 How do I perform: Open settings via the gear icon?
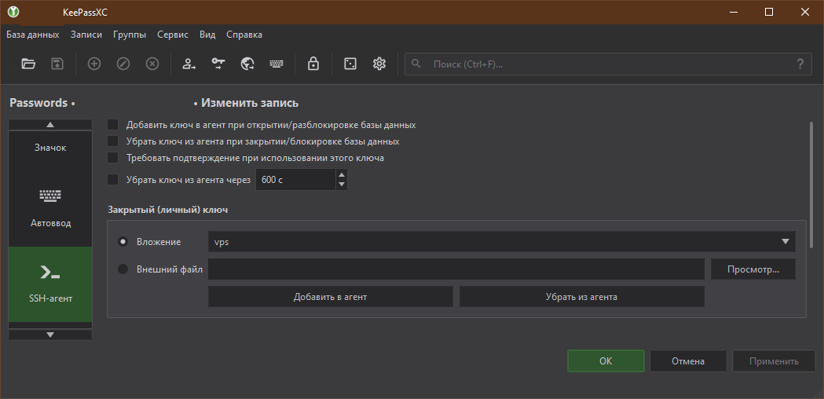(379, 64)
